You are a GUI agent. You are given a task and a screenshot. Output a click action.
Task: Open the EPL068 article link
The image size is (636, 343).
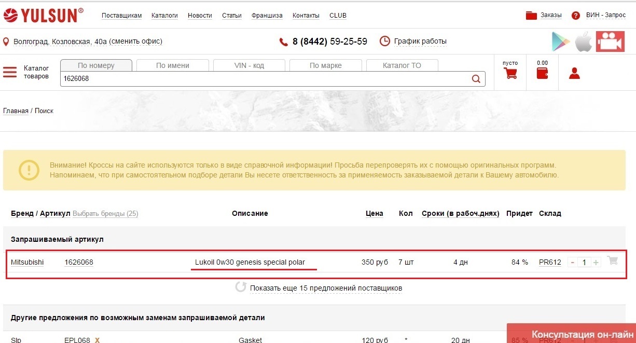(77, 340)
